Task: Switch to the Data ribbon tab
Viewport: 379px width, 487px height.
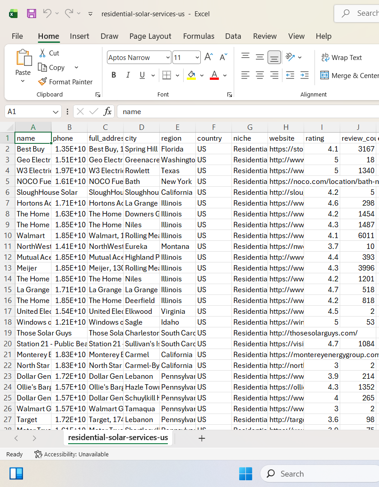Action: pos(233,36)
